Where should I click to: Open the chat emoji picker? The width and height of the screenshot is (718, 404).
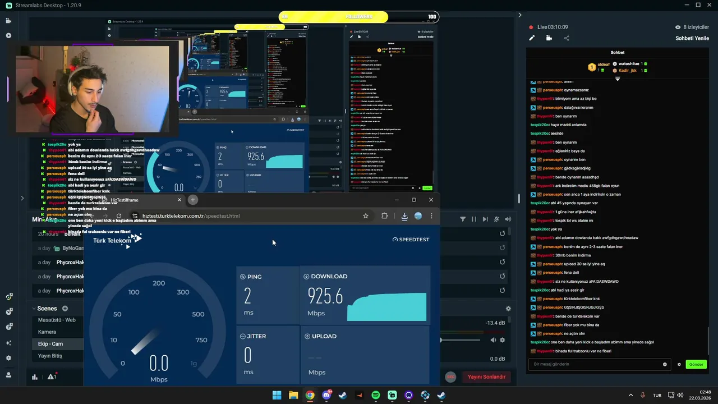[x=665, y=364]
